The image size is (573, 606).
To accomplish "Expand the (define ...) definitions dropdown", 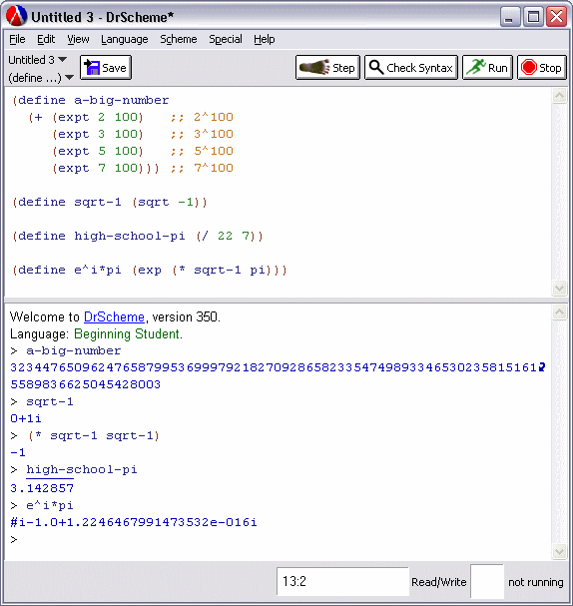I will click(x=41, y=78).
